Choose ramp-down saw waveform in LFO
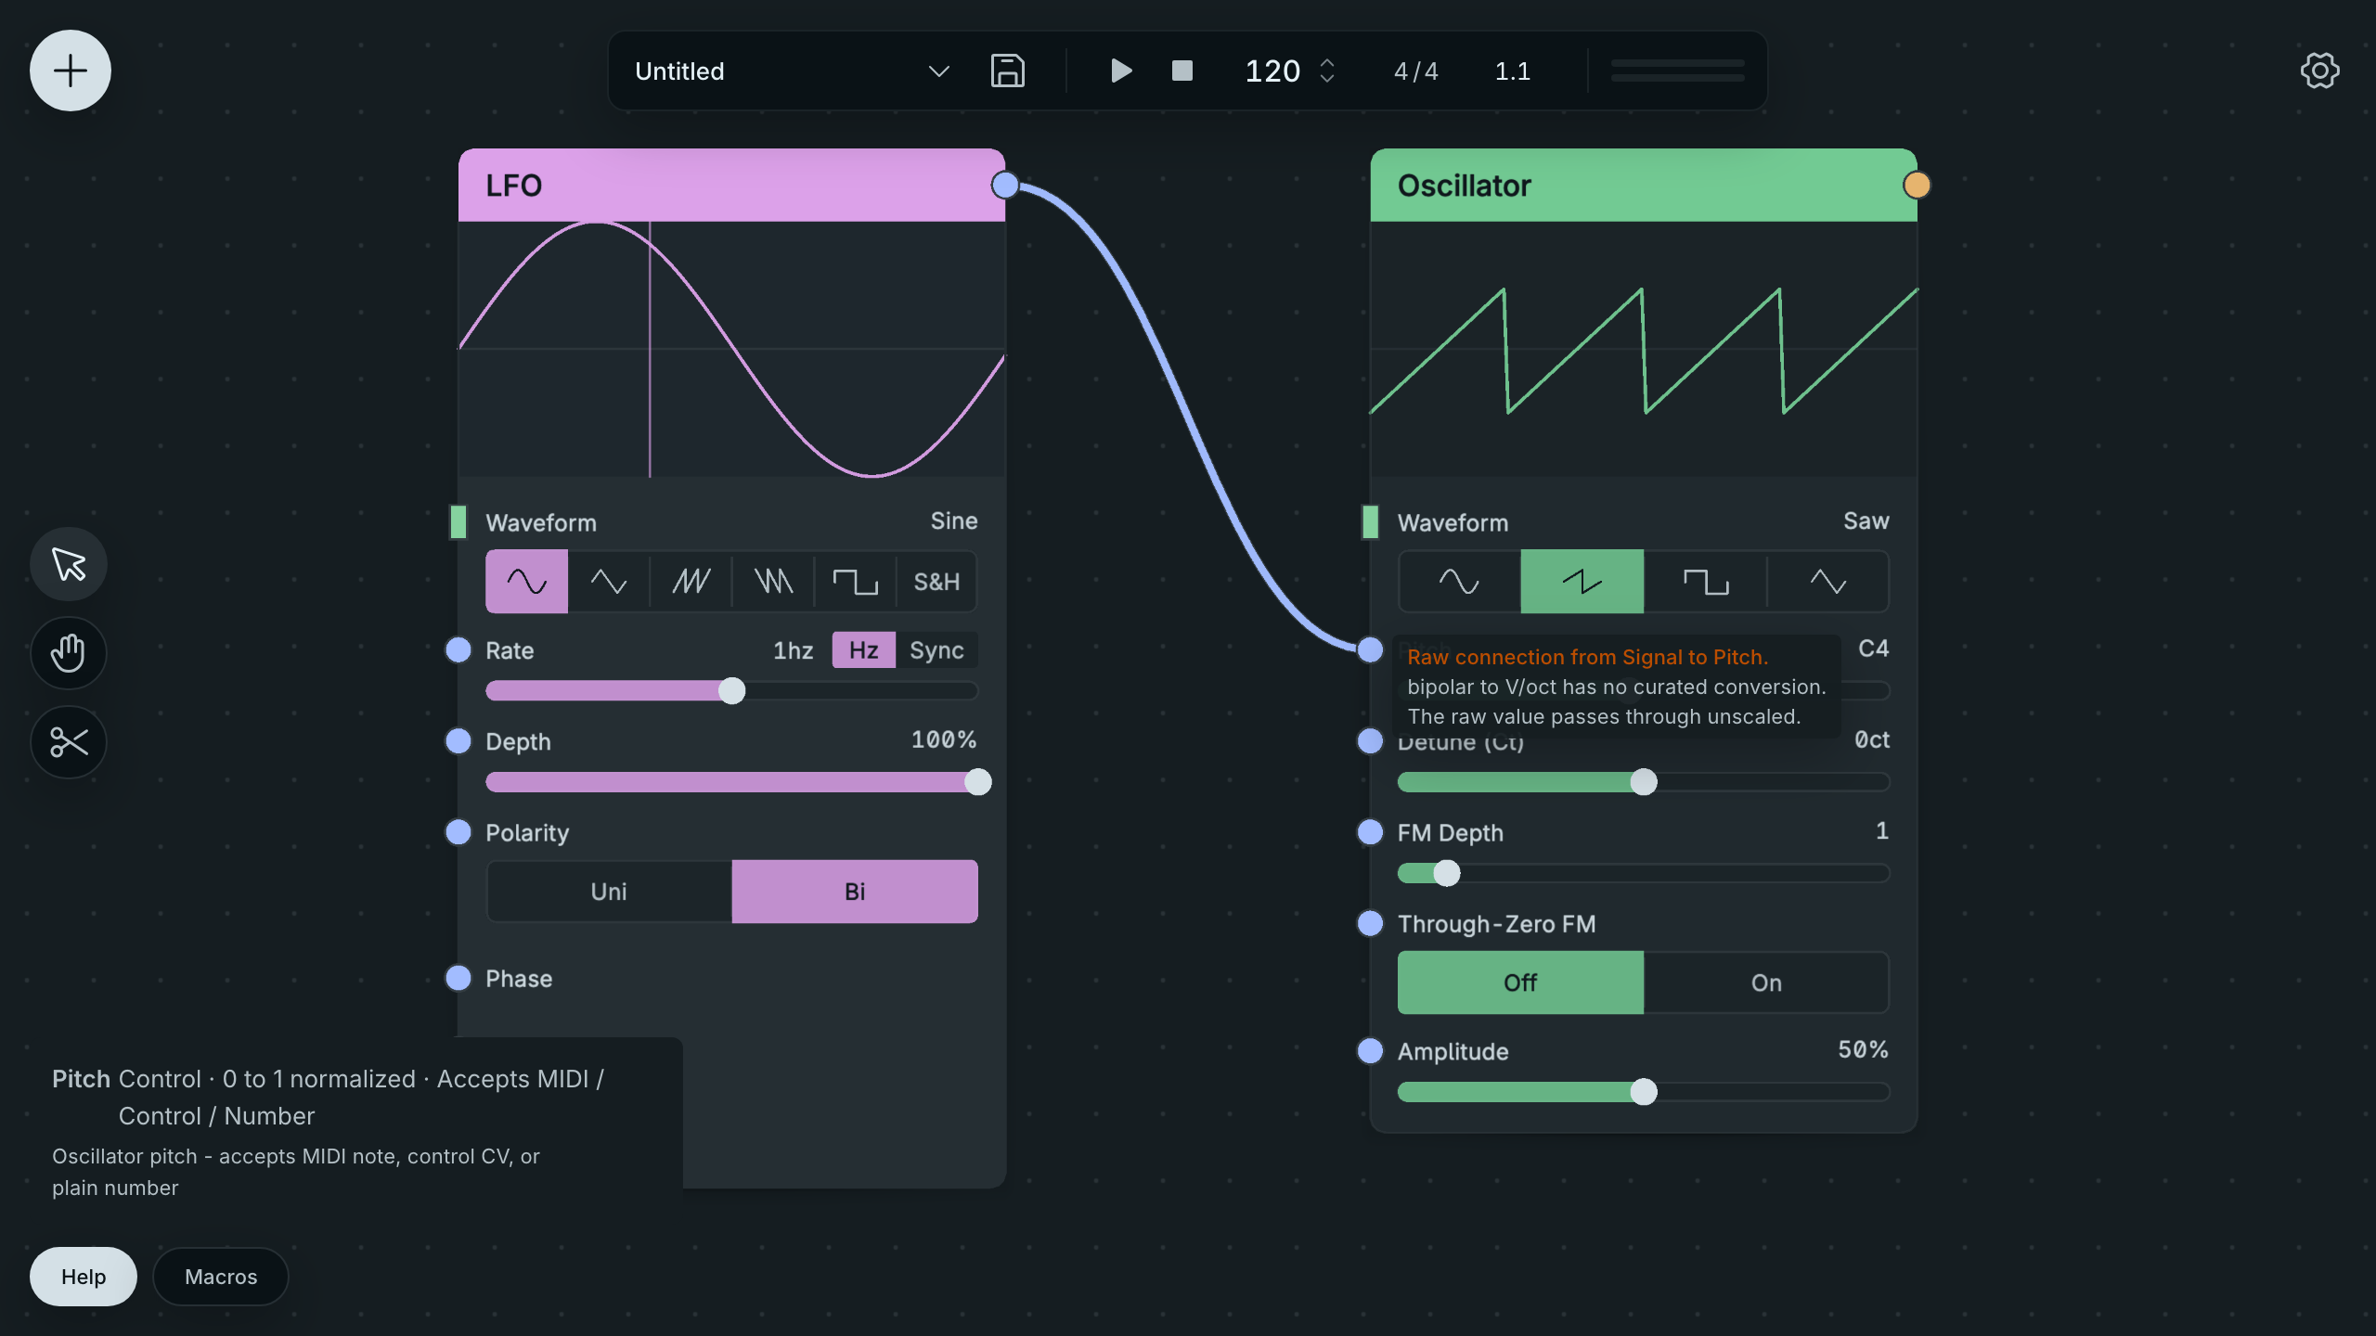The image size is (2376, 1336). coord(773,582)
